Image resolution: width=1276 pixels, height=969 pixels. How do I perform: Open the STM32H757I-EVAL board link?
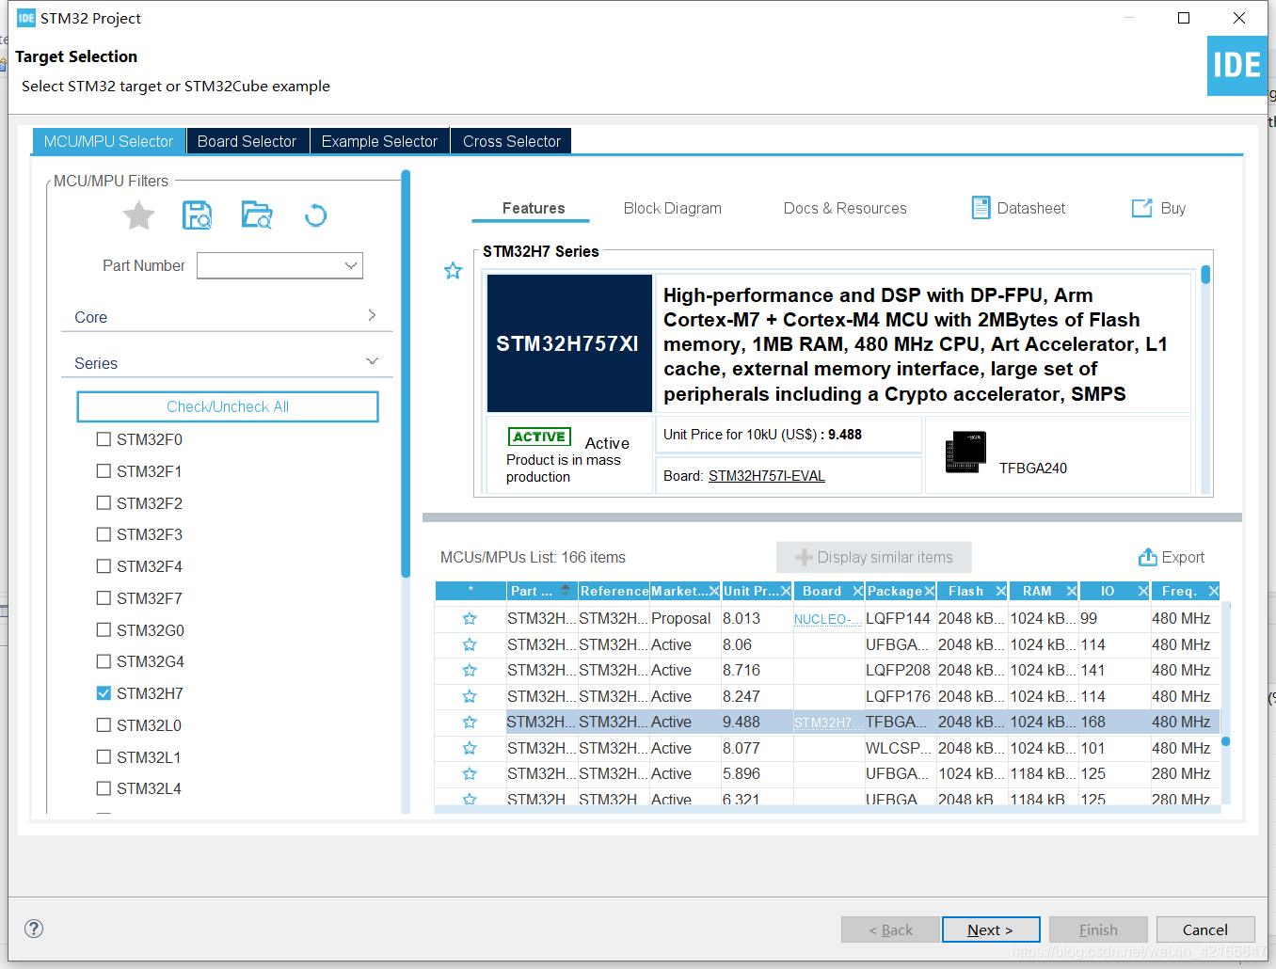point(767,476)
